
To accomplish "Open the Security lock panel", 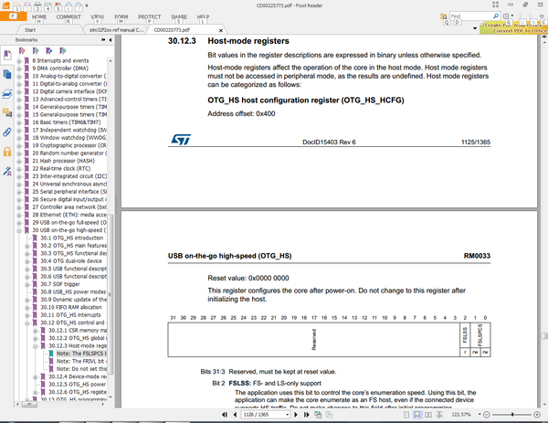I will point(7,152).
